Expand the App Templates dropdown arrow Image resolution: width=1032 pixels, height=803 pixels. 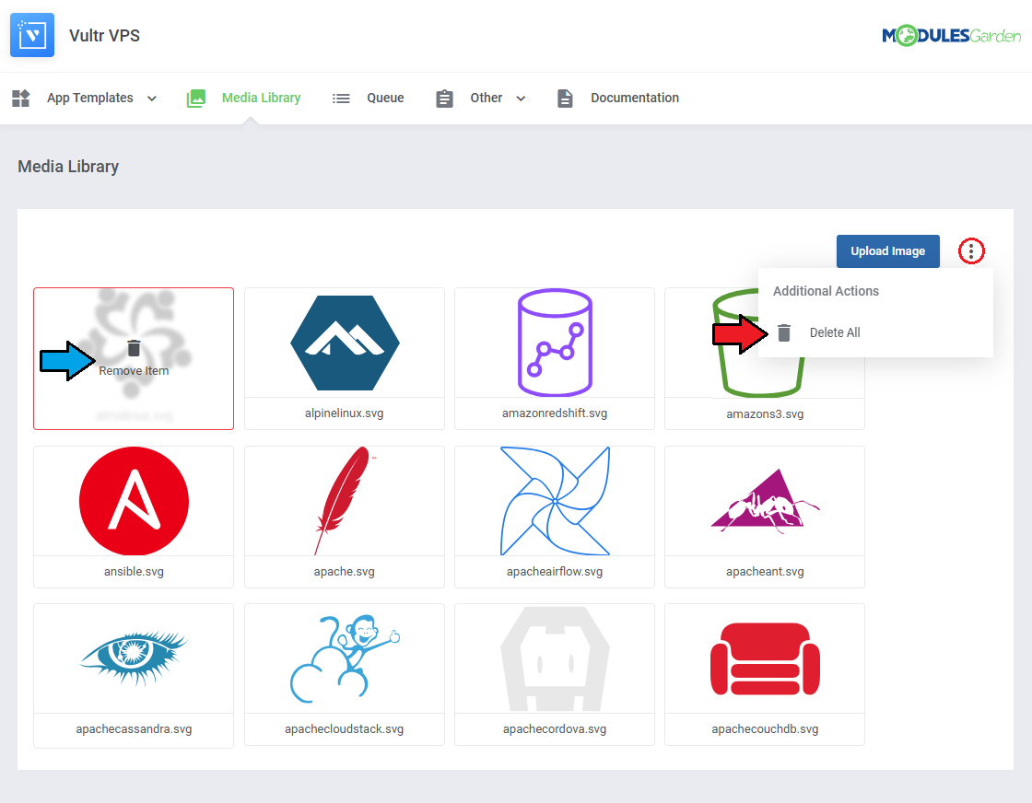pyautogui.click(x=152, y=99)
